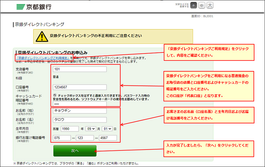The width and height of the screenshot is (265, 167).
Task: Click the phone middle field showing 123
Action: click(85, 138)
